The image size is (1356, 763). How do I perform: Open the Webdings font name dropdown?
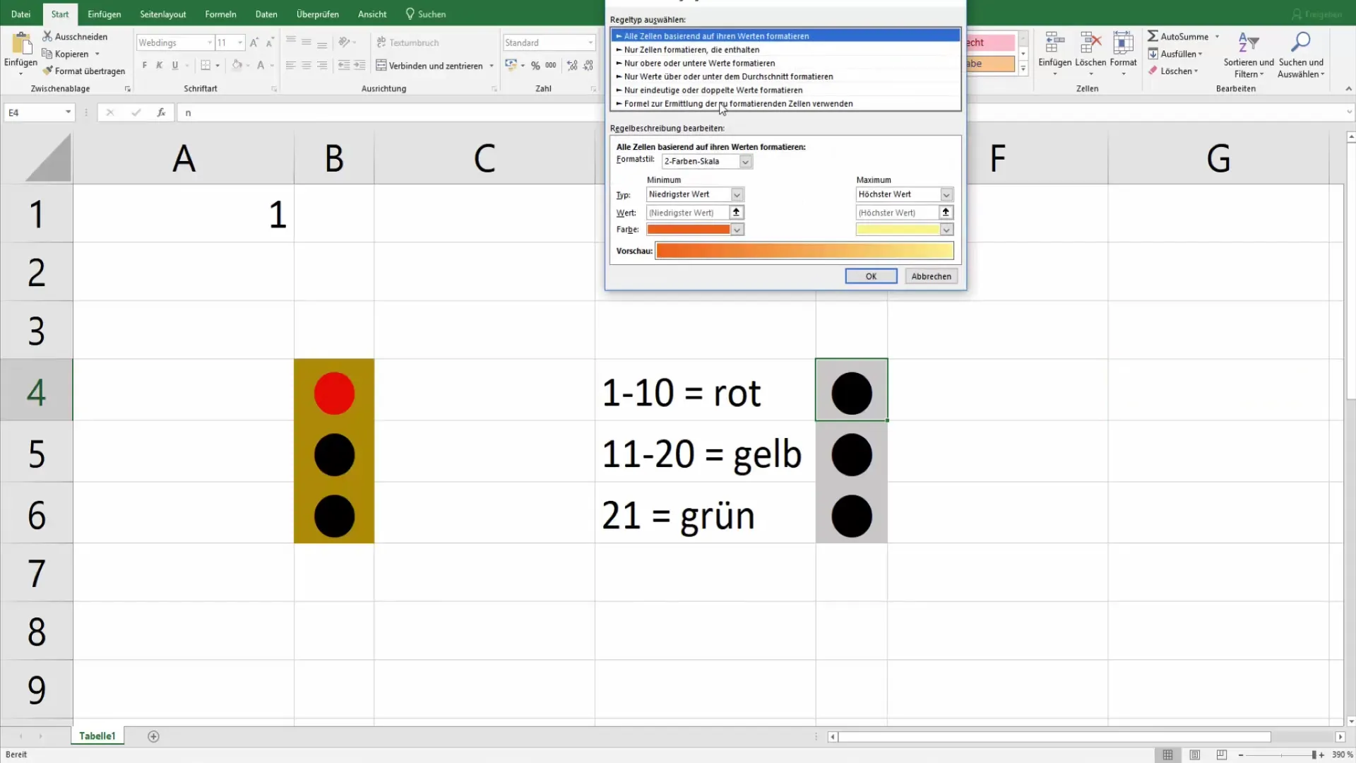pos(210,42)
